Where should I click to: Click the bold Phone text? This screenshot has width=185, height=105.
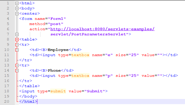click(54, 70)
